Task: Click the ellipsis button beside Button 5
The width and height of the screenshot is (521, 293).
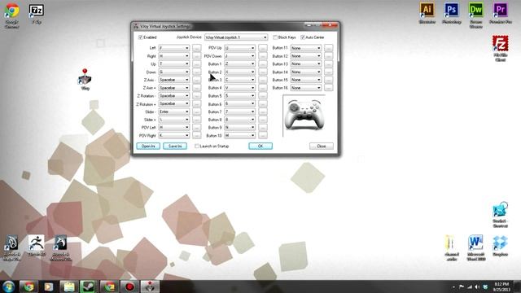Action: 262,96
